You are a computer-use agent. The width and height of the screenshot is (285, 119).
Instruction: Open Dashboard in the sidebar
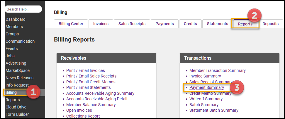click(x=16, y=19)
